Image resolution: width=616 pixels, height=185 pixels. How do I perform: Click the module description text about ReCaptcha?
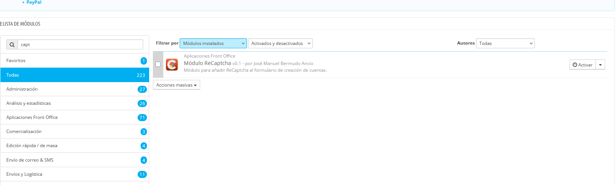coord(255,70)
